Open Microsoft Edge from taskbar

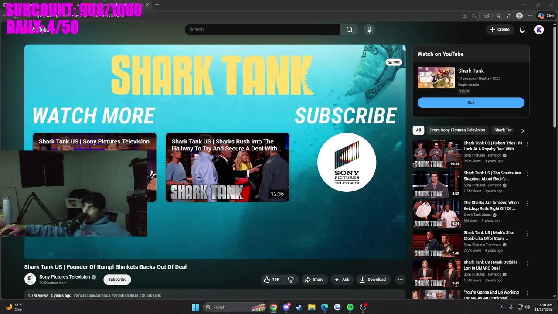click(324, 307)
